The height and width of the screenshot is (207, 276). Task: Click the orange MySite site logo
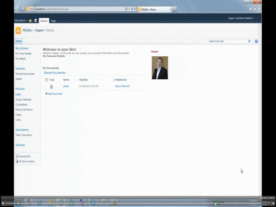pos(18,30)
